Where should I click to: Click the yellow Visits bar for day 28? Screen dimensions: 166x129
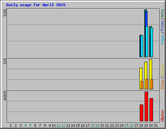(141, 74)
